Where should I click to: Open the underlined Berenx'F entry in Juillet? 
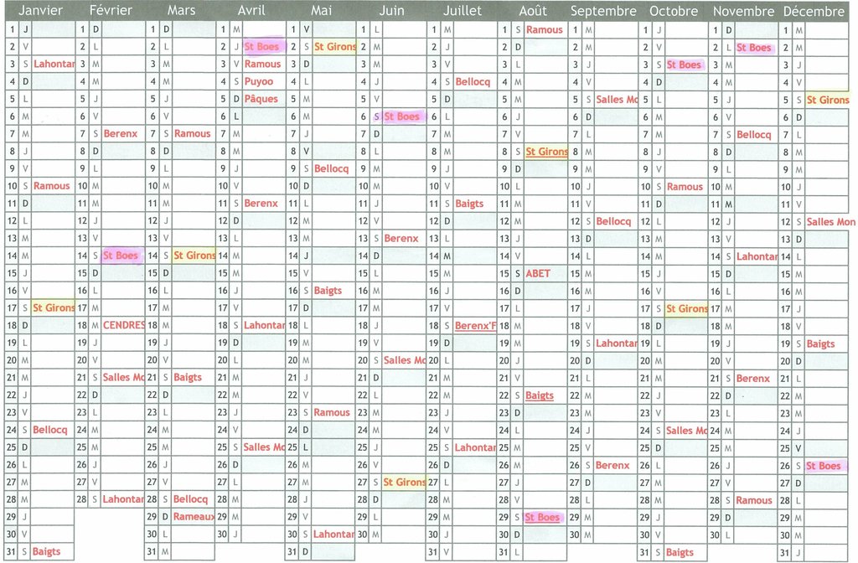point(475,325)
